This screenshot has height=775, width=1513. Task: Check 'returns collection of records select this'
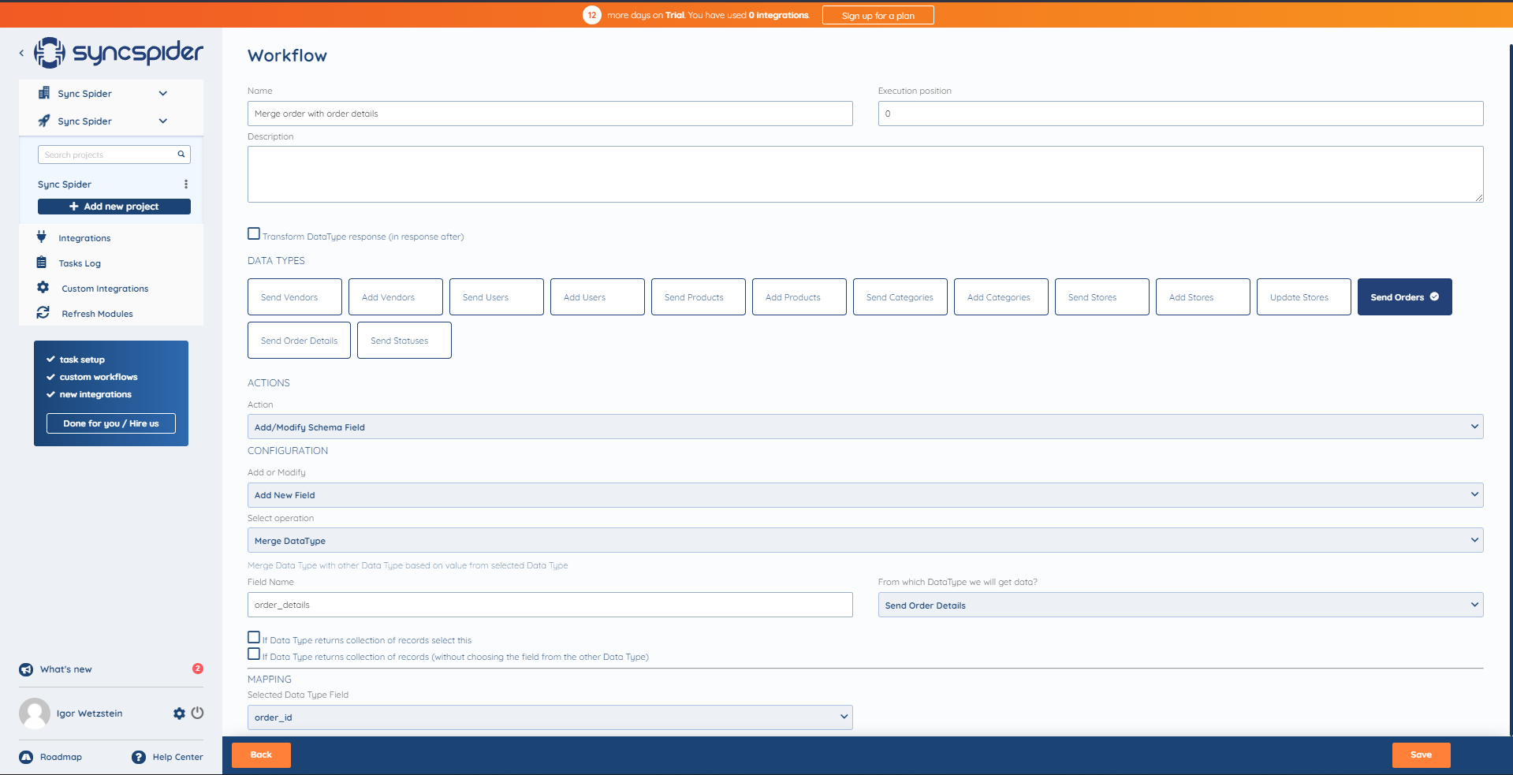[254, 637]
